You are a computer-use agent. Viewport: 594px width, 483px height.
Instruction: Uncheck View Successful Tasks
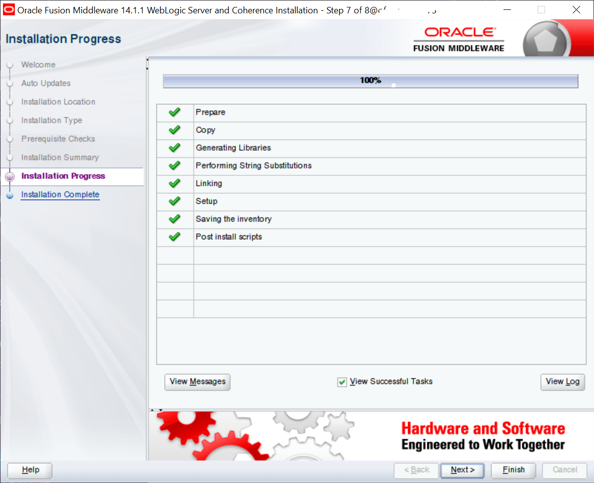tap(342, 382)
